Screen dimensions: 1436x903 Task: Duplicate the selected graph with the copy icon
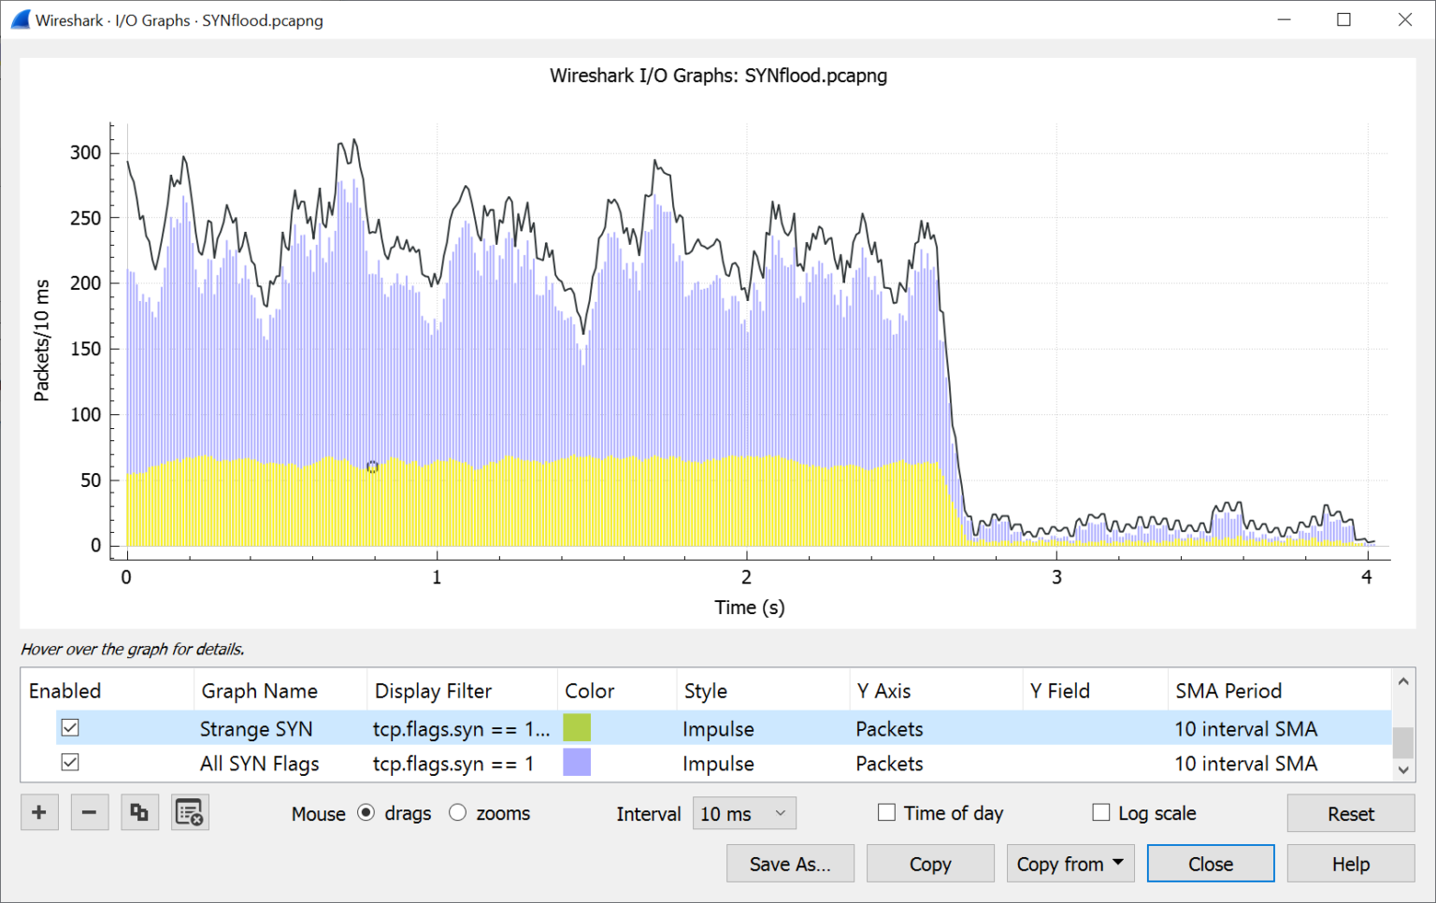click(x=139, y=812)
